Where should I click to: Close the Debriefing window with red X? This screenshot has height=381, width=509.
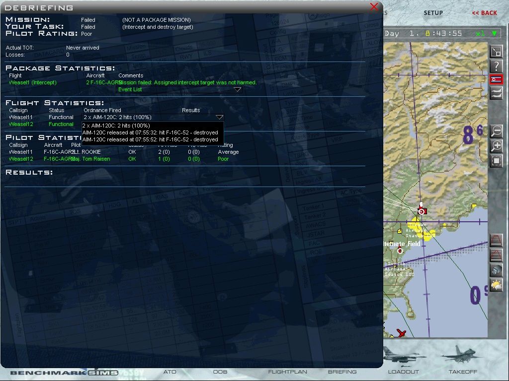click(x=374, y=6)
